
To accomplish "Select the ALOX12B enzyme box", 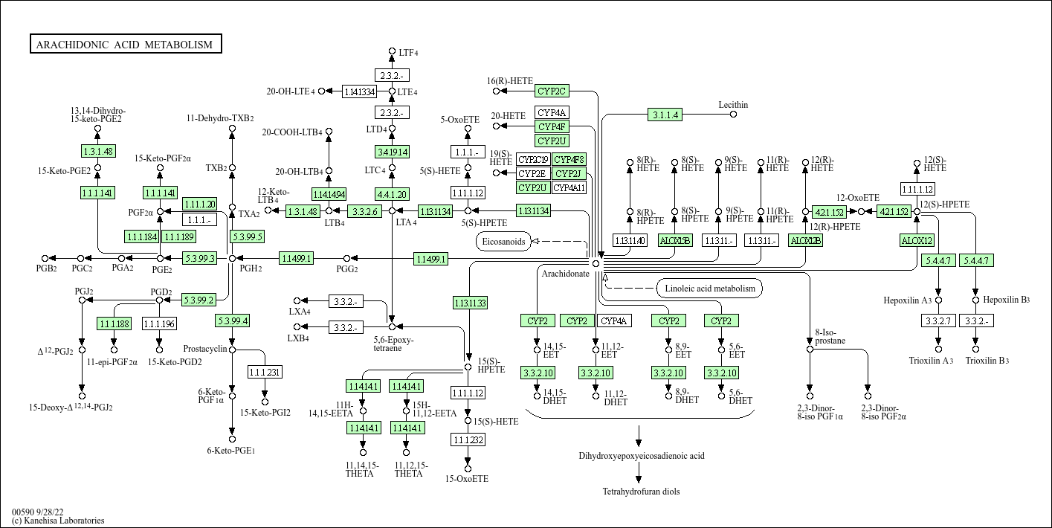I will [805, 240].
